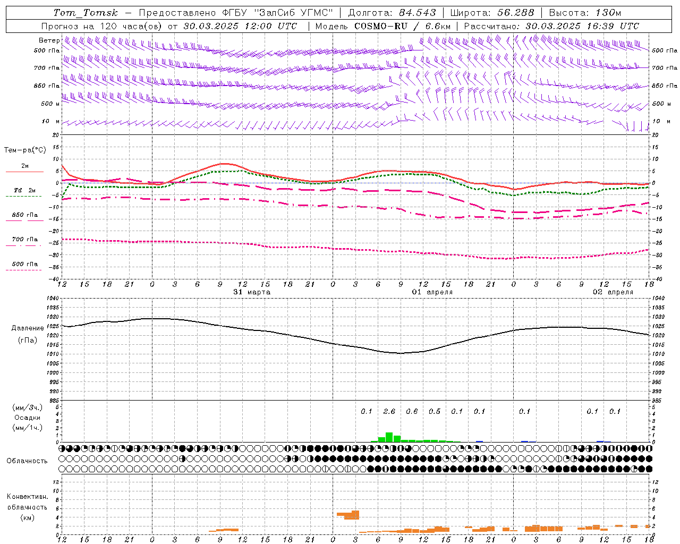Image resolution: width=680 pixels, height=544 pixels.
Task: Click the 'Давление' pressure panel label
Action: click(x=28, y=328)
